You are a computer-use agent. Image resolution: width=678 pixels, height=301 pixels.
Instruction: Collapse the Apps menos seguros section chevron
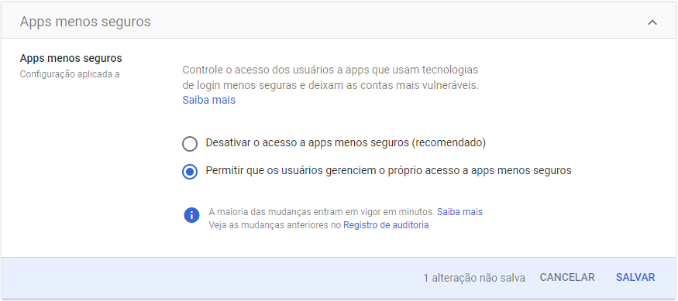[652, 22]
